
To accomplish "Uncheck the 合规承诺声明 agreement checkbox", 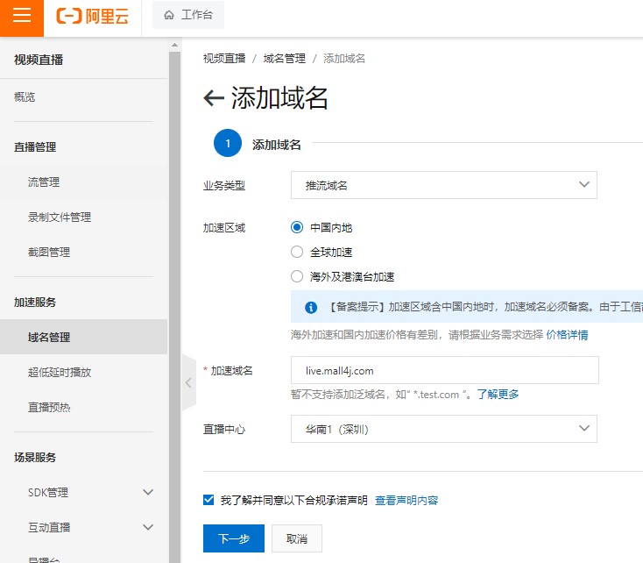I will tap(208, 500).
